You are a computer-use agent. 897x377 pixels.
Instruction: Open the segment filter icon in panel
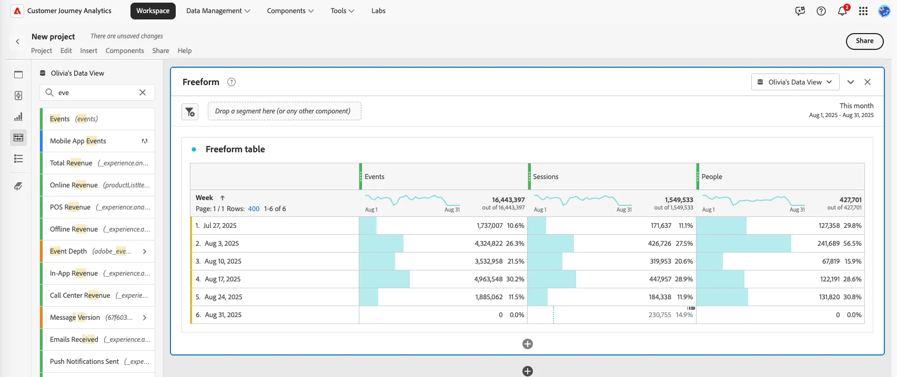point(190,112)
